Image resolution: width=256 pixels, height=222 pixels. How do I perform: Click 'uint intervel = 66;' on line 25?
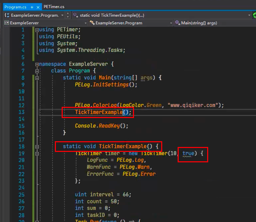[x=103, y=194]
